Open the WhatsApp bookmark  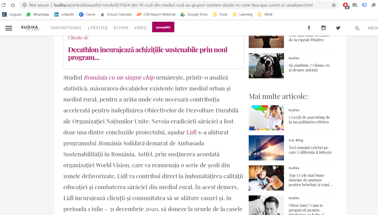pos(38,14)
